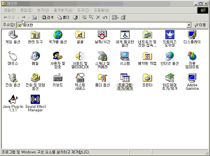This screenshot has height=156, width=210.
Task: Click the 이동 go button
Action: pyautogui.click(x=200, y=25)
